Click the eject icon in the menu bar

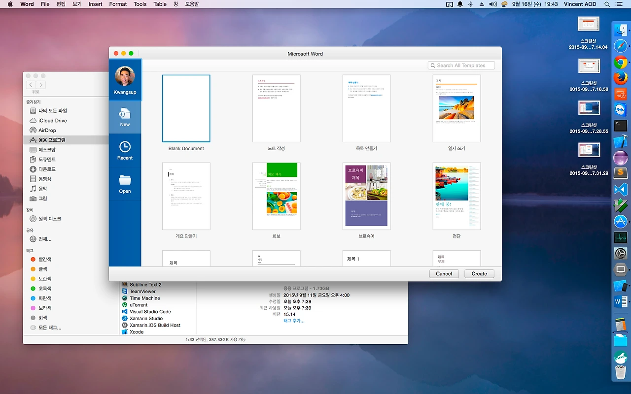point(482,4)
